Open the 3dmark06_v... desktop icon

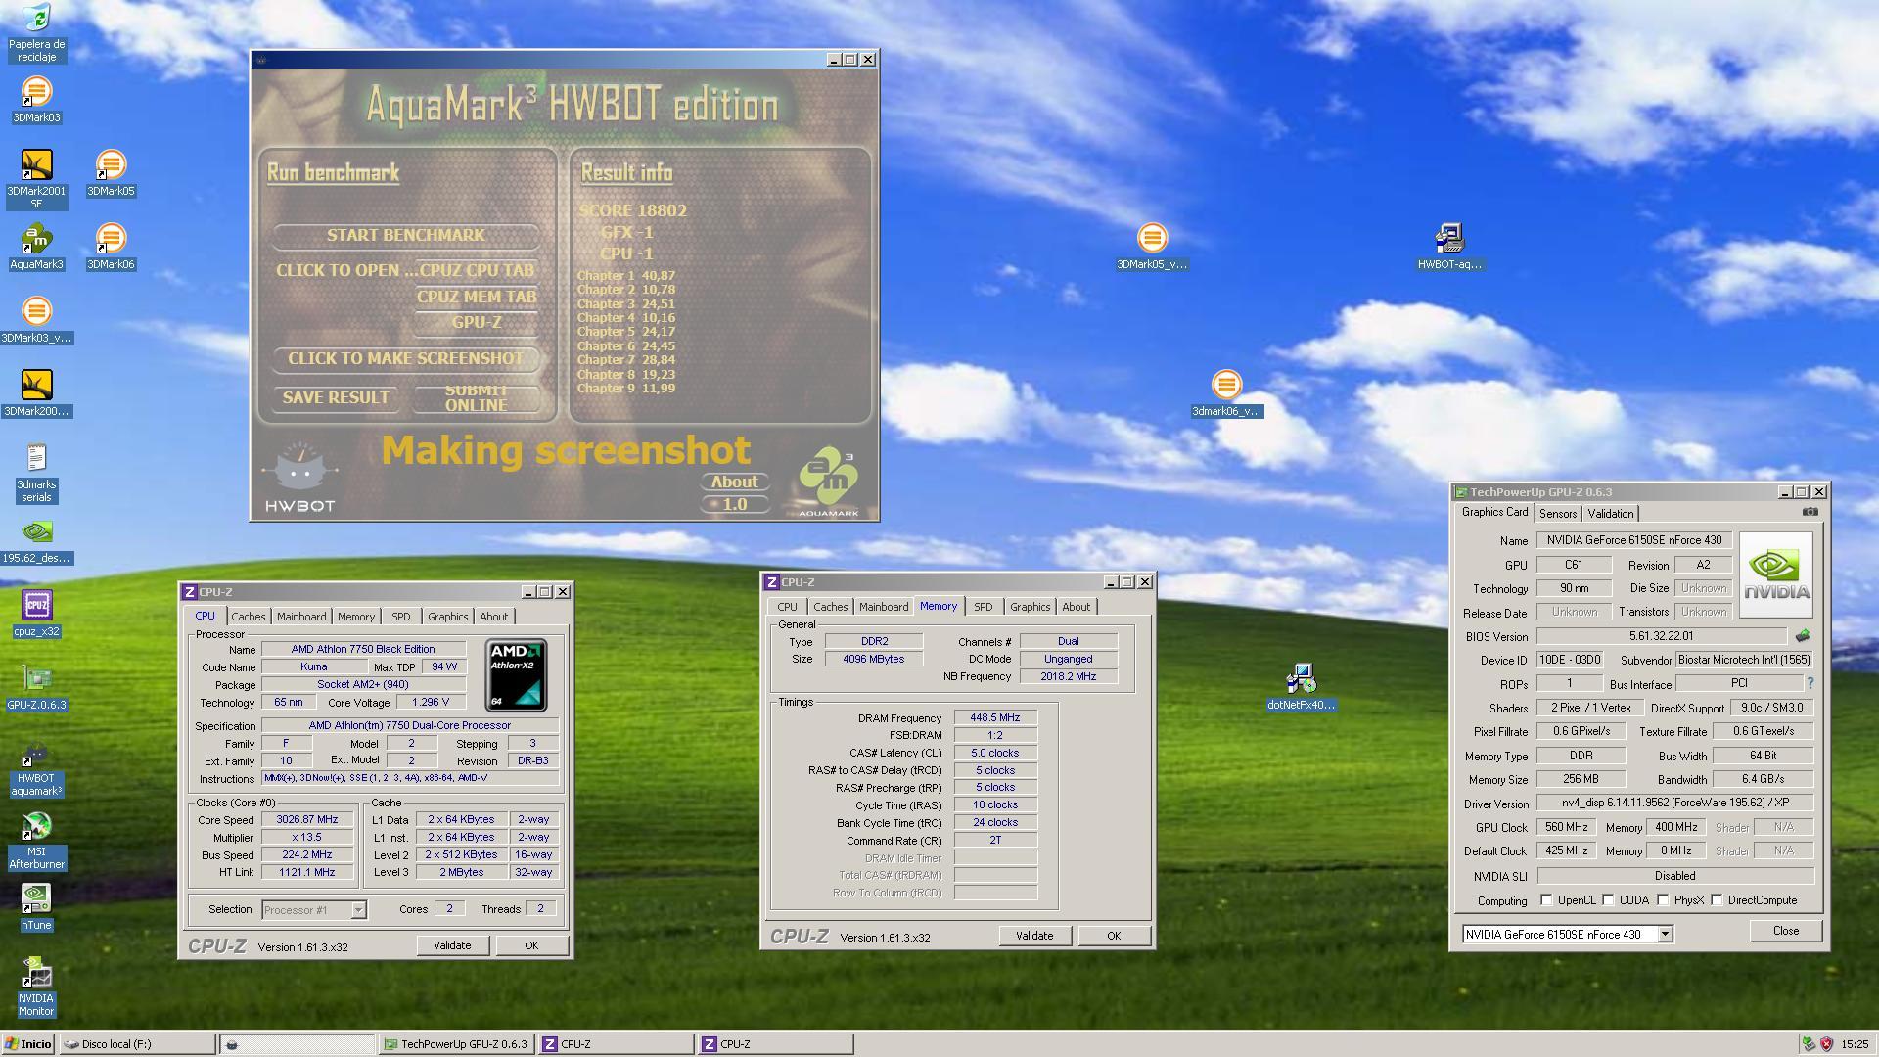pos(1226,393)
